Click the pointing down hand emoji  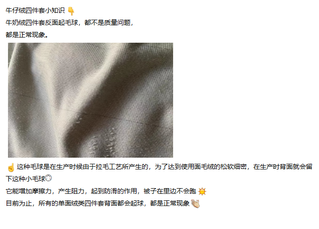(x=71, y=11)
